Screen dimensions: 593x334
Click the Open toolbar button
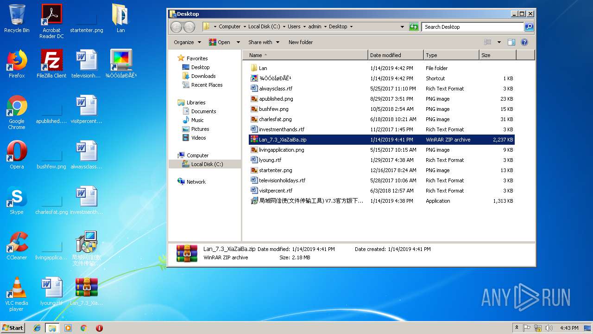click(x=220, y=42)
